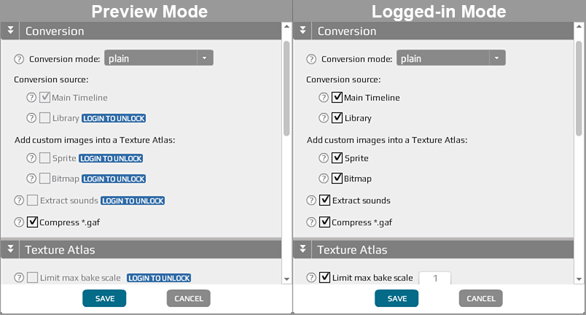Show help for Preview Extract sounds
This screenshot has width=586, height=315.
click(x=19, y=201)
